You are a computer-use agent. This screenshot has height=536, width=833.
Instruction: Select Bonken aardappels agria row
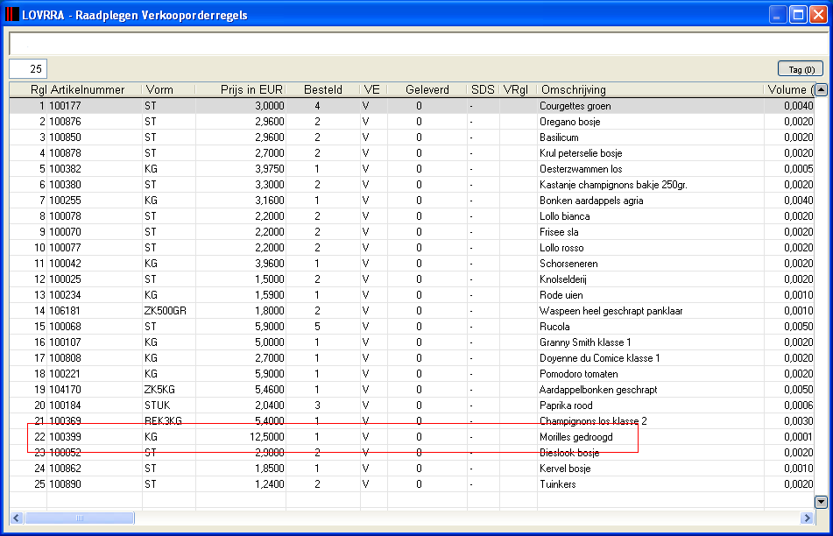coord(412,201)
